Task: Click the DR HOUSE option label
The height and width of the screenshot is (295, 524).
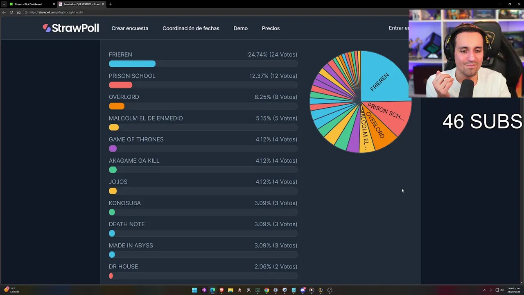Action: [x=123, y=267]
